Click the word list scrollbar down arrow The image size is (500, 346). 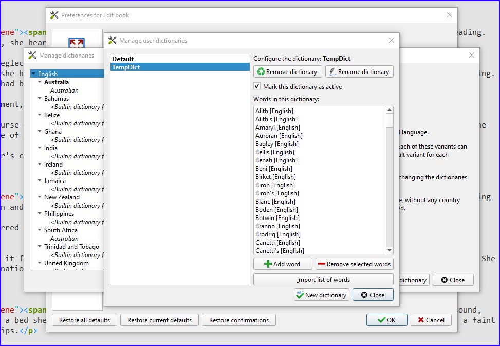(x=390, y=250)
